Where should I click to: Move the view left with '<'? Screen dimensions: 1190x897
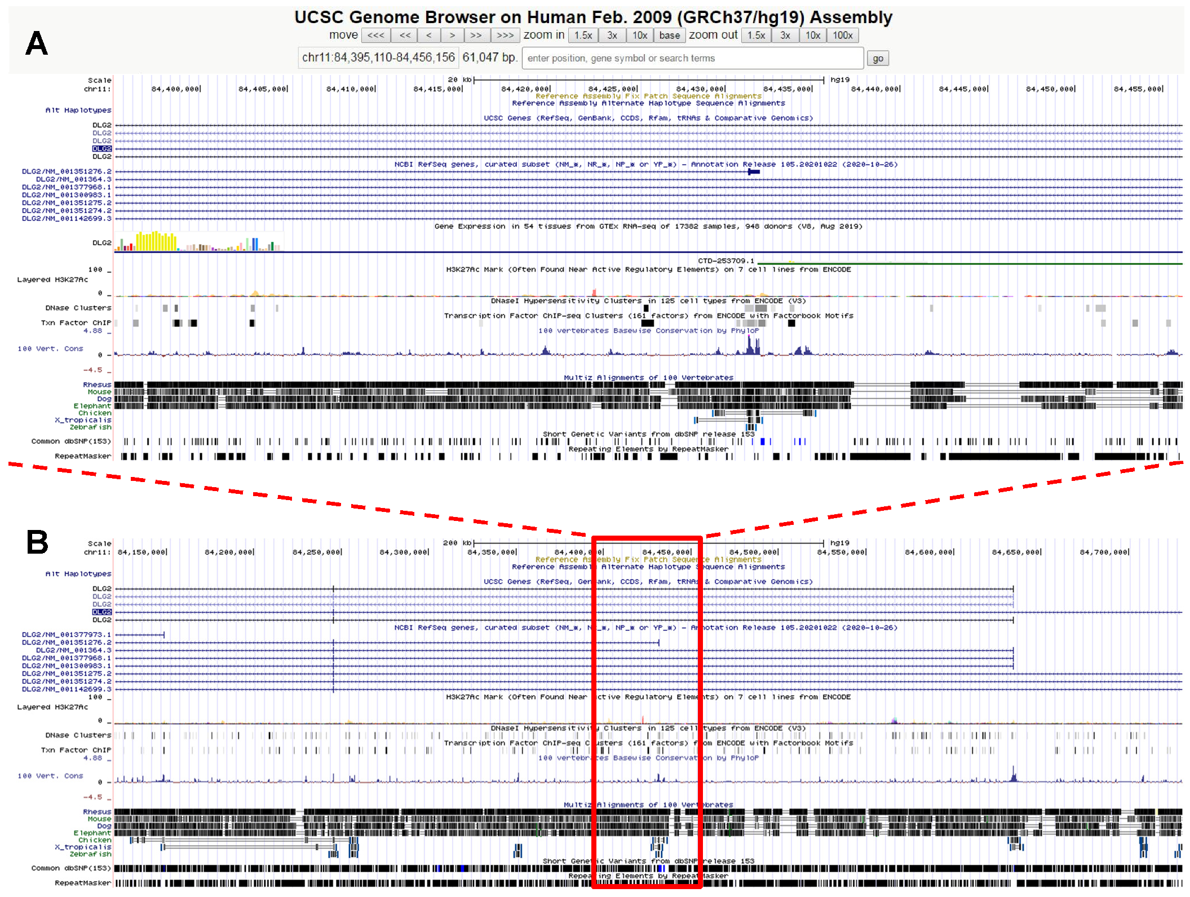[429, 36]
